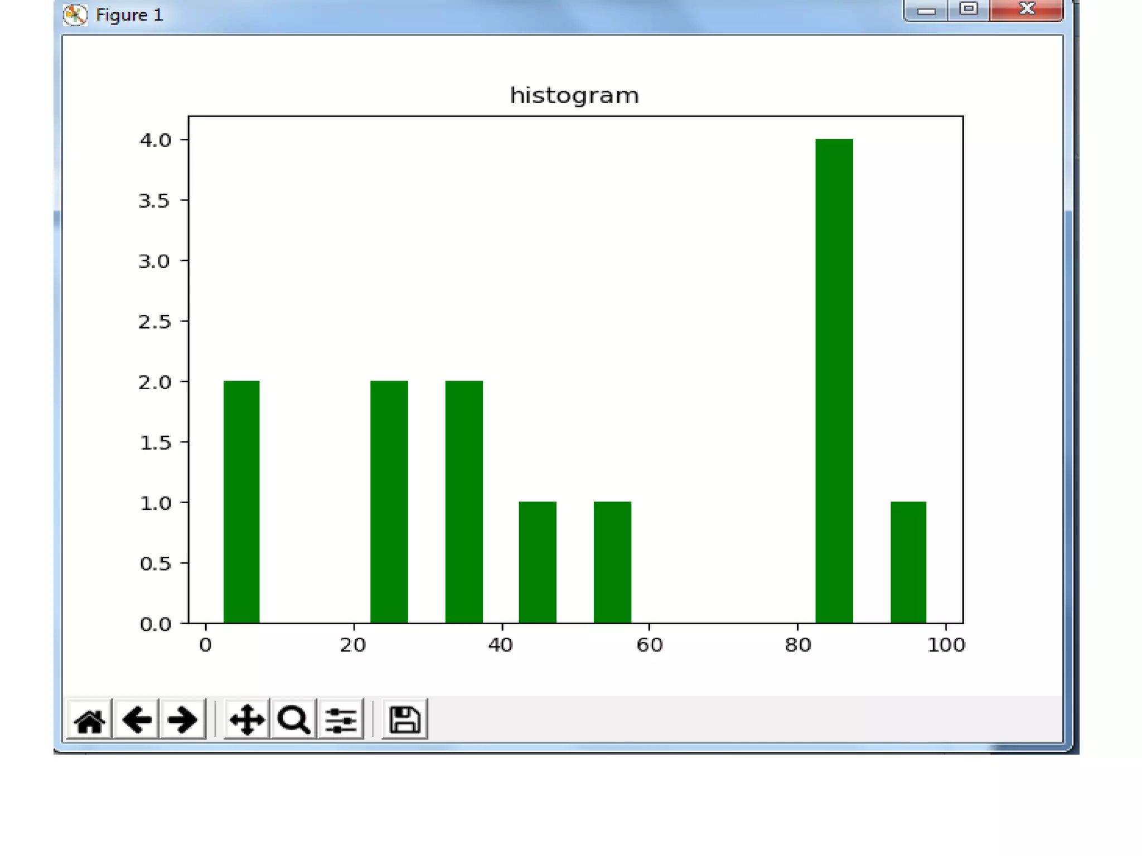Select the Zoom to rectangle magnifier
The width and height of the screenshot is (1142, 856).
[x=294, y=719]
